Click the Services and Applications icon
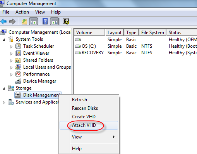197x154 pixels. tap(11, 102)
